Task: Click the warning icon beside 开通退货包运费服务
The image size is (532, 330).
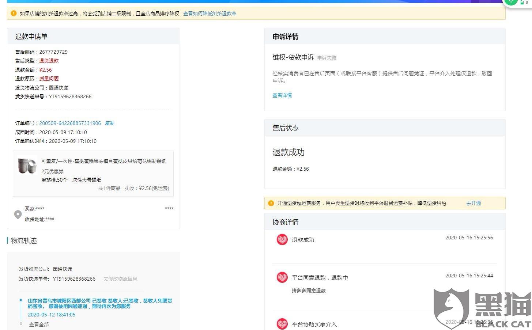Action: pyautogui.click(x=271, y=203)
